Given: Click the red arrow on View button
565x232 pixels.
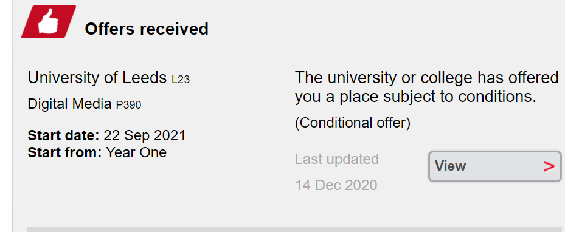Looking at the screenshot, I should (549, 166).
